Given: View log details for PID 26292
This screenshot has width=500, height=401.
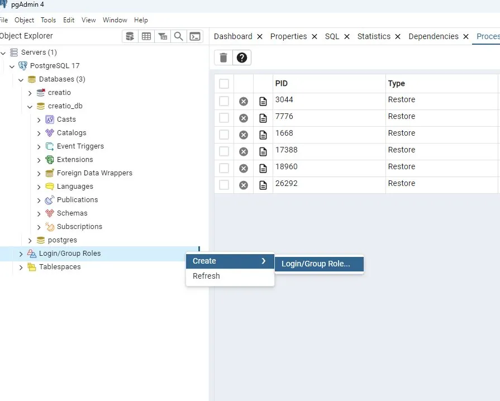Looking at the screenshot, I should (263, 185).
